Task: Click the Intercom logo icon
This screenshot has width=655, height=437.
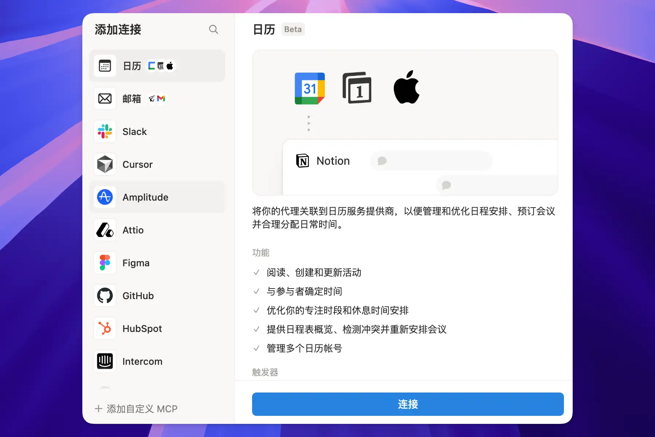Action: pyautogui.click(x=105, y=361)
